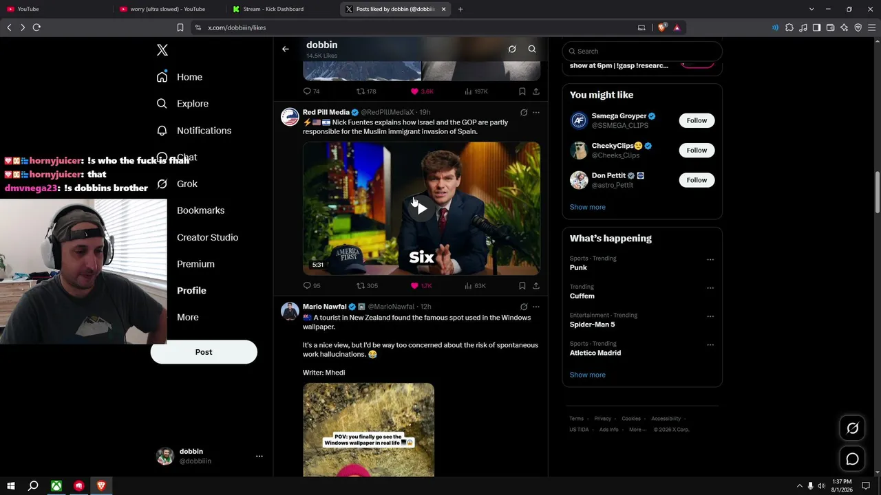Click the address bar URL
Viewport: 881px width, 495px height.
pyautogui.click(x=237, y=27)
